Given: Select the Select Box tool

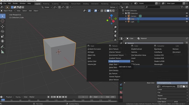Looking at the screenshot, I should (3, 16).
